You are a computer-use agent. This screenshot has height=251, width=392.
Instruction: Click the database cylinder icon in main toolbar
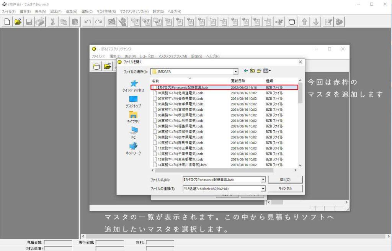click(292, 22)
